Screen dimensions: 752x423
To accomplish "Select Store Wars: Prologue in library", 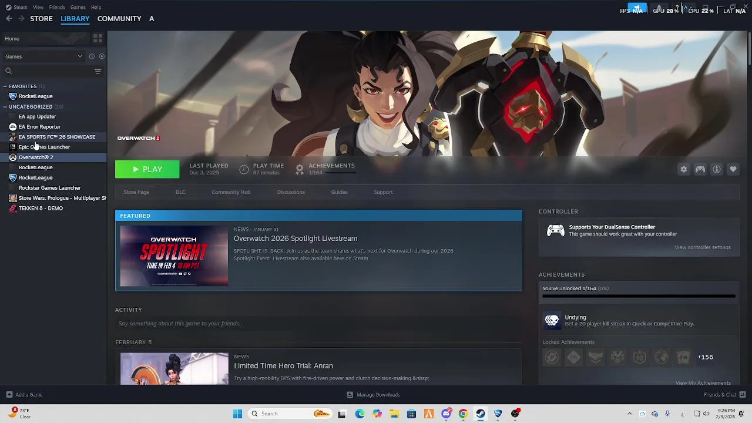I will pos(62,198).
